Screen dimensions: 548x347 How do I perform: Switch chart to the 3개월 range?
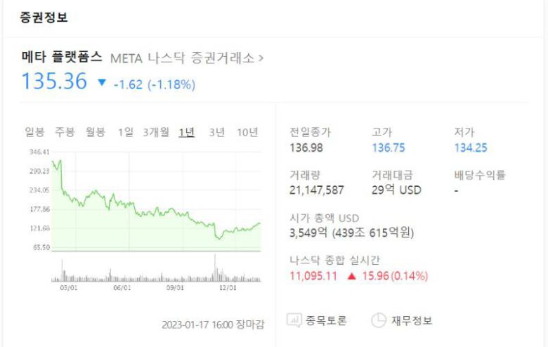(x=155, y=132)
